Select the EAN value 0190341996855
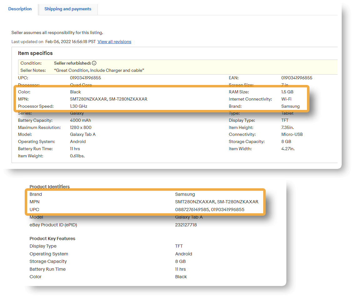Screen dimensions: 352x296 [x=297, y=78]
